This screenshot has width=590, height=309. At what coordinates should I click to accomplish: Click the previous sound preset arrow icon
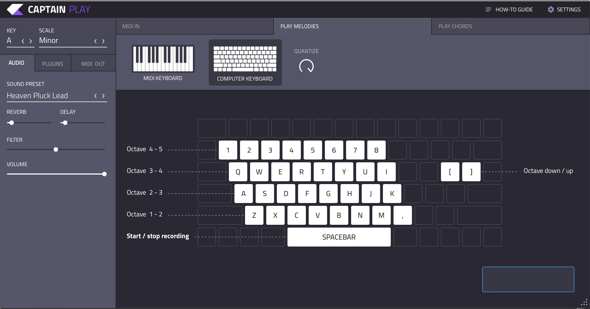(96, 96)
